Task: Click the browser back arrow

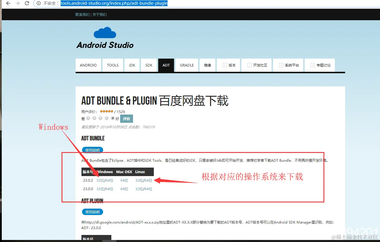Action: [8, 4]
